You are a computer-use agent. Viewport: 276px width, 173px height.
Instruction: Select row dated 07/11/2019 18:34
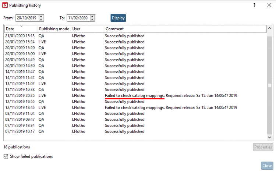pos(135,126)
